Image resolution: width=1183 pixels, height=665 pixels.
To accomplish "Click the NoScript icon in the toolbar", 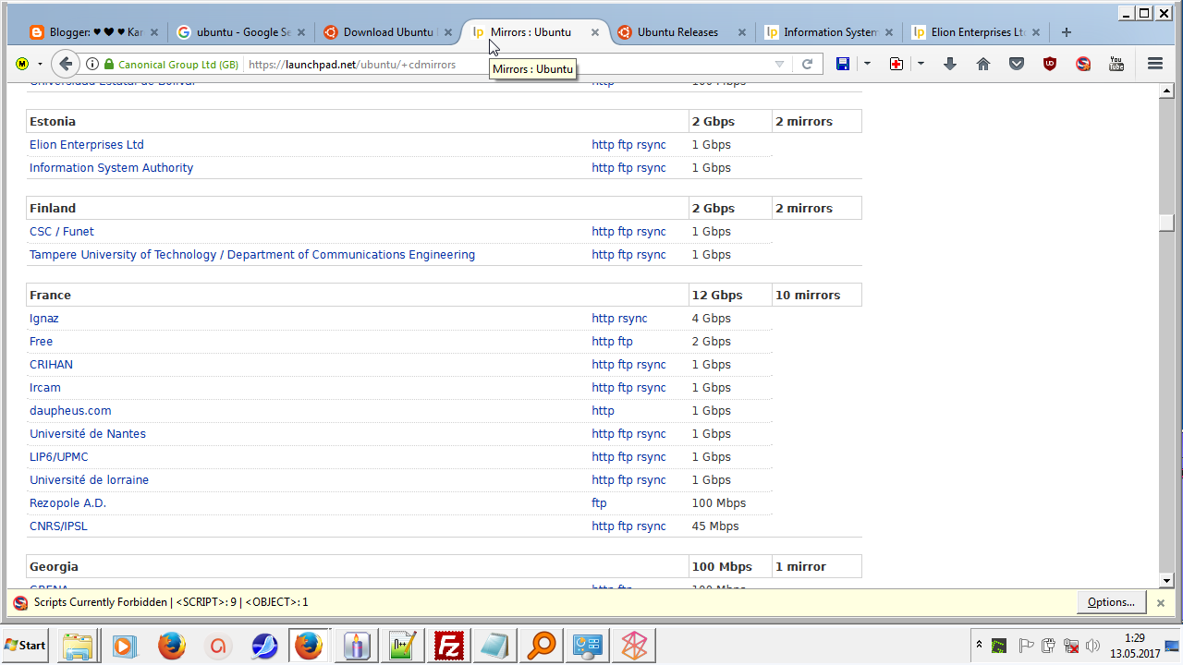I will pos(1083,64).
